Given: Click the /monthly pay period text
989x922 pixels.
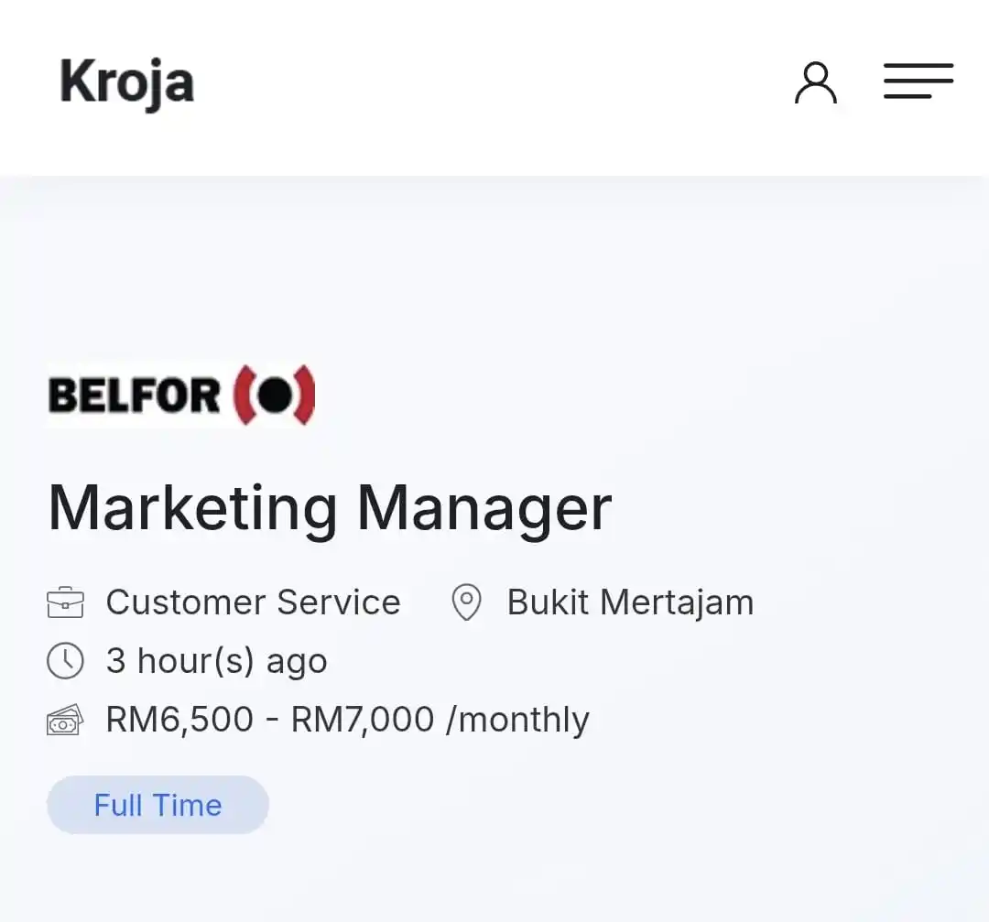Looking at the screenshot, I should pos(517,720).
